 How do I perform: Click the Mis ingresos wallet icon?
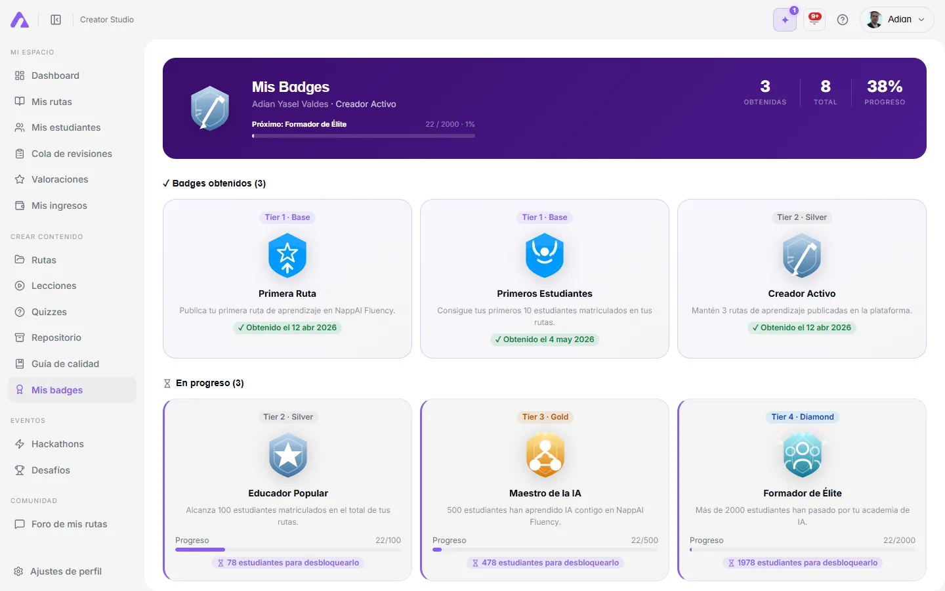20,206
